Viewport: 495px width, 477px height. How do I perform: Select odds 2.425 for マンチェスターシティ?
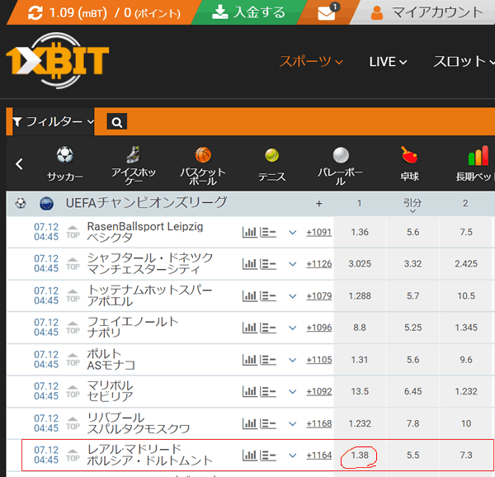(466, 264)
